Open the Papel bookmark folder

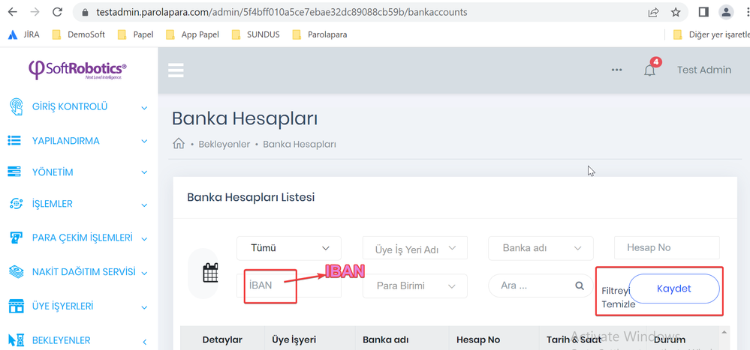[x=135, y=34]
